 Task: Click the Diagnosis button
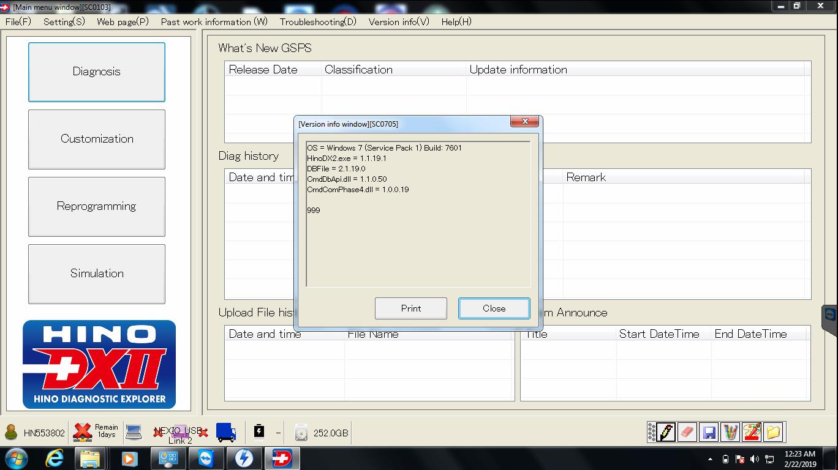(97, 72)
